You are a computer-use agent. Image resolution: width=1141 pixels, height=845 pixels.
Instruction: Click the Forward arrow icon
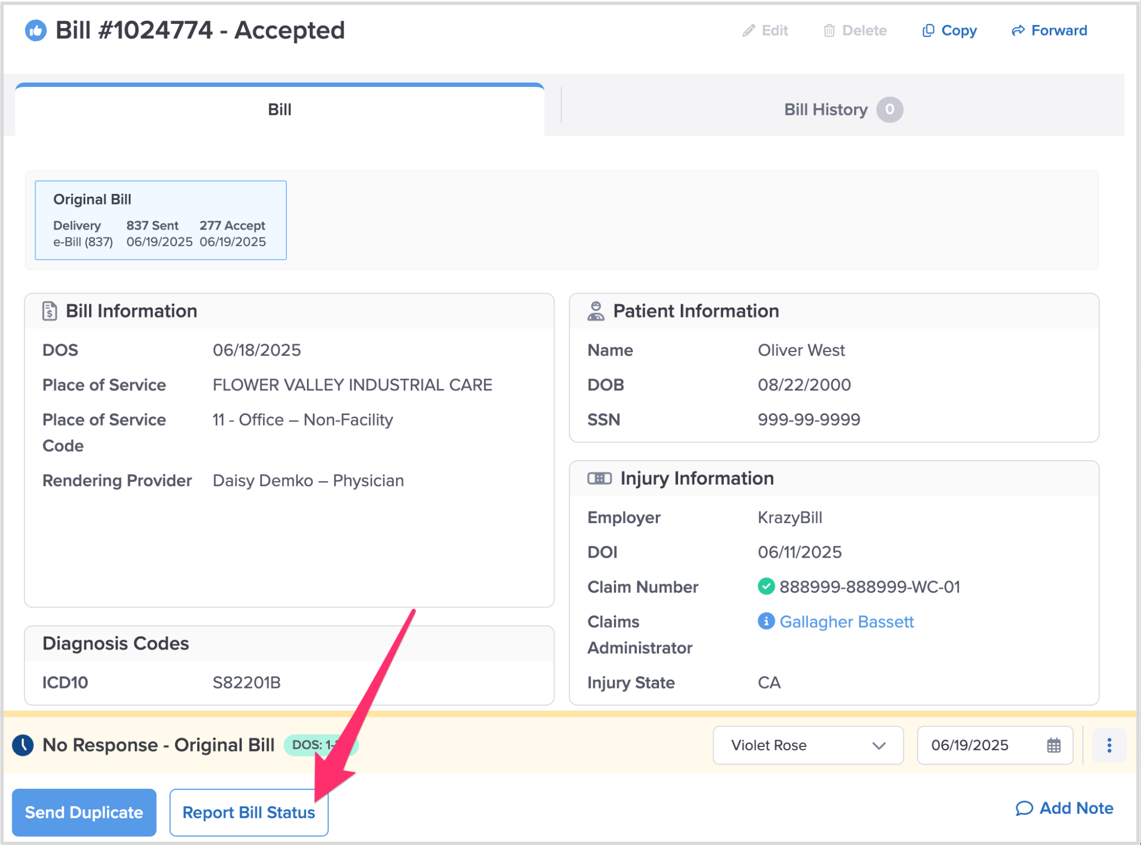(1018, 31)
